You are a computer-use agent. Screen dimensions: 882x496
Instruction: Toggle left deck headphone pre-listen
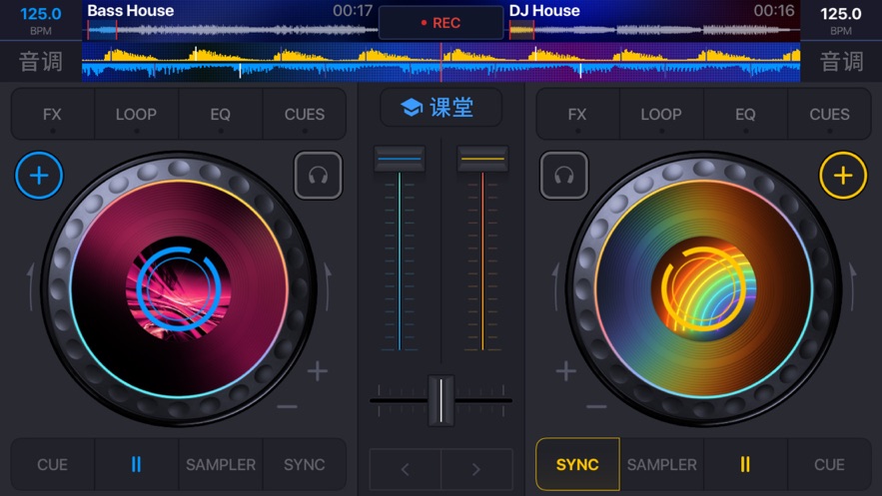click(x=318, y=176)
